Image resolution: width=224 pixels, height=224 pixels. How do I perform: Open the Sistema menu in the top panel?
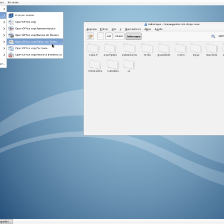click(x=13, y=2)
